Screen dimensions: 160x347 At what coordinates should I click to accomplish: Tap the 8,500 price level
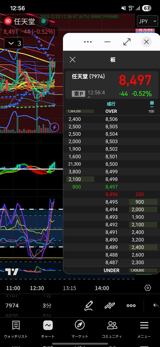pyautogui.click(x=111, y=164)
